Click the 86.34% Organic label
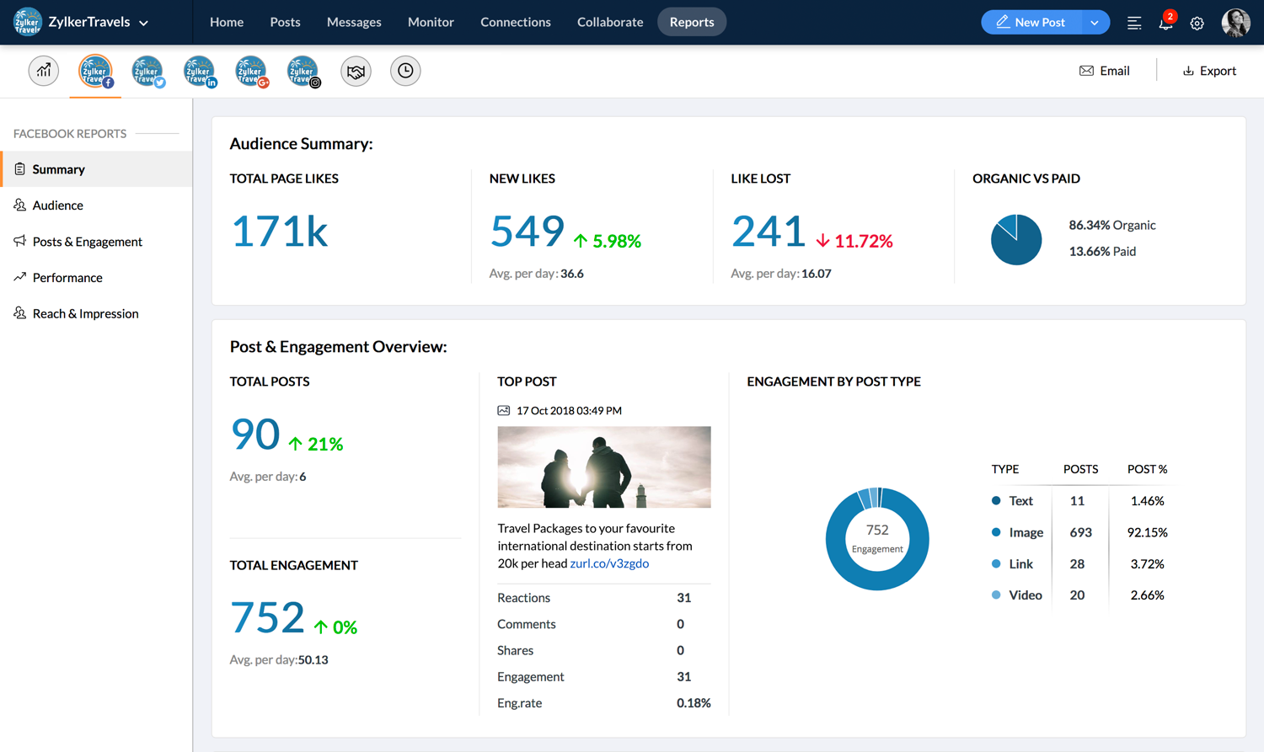The height and width of the screenshot is (752, 1264). click(1112, 225)
